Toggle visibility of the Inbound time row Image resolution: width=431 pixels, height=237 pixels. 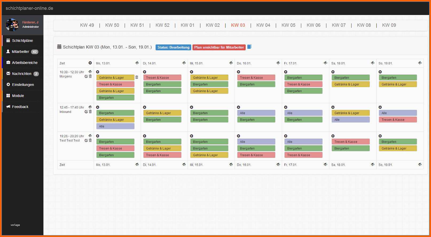pos(90,107)
